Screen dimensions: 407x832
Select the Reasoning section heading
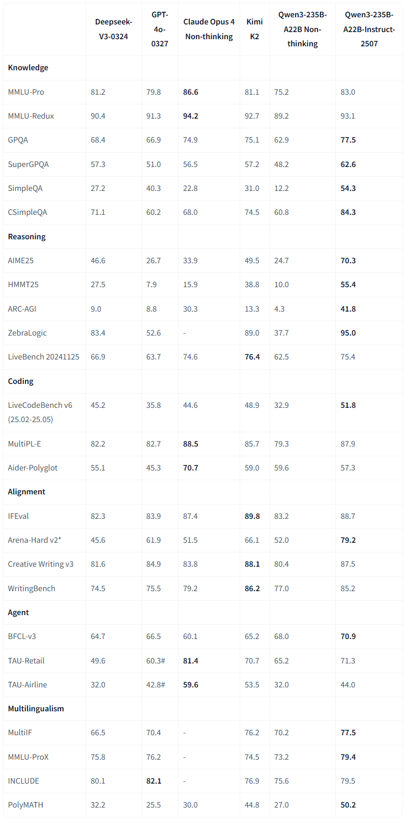26,237
